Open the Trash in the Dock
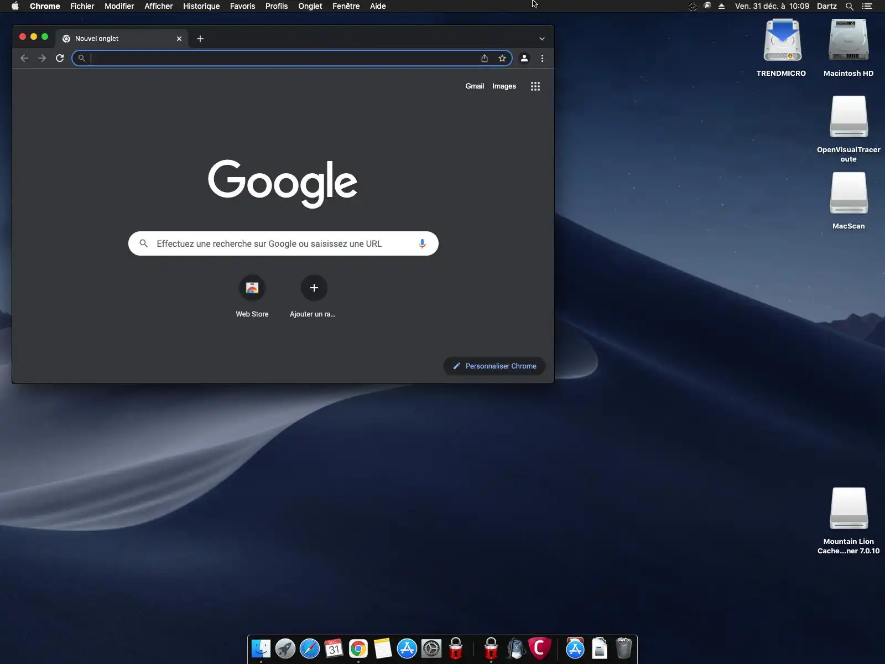The height and width of the screenshot is (664, 885). [x=624, y=649]
